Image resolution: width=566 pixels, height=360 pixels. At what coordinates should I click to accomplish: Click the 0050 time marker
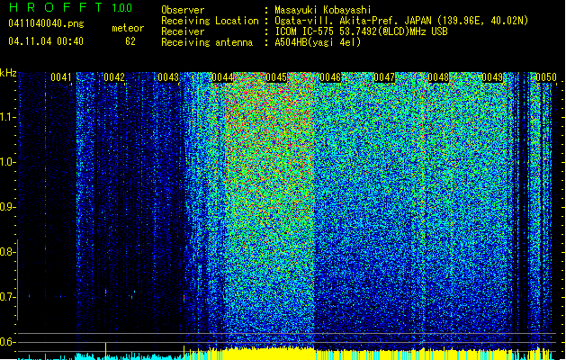coord(546,77)
